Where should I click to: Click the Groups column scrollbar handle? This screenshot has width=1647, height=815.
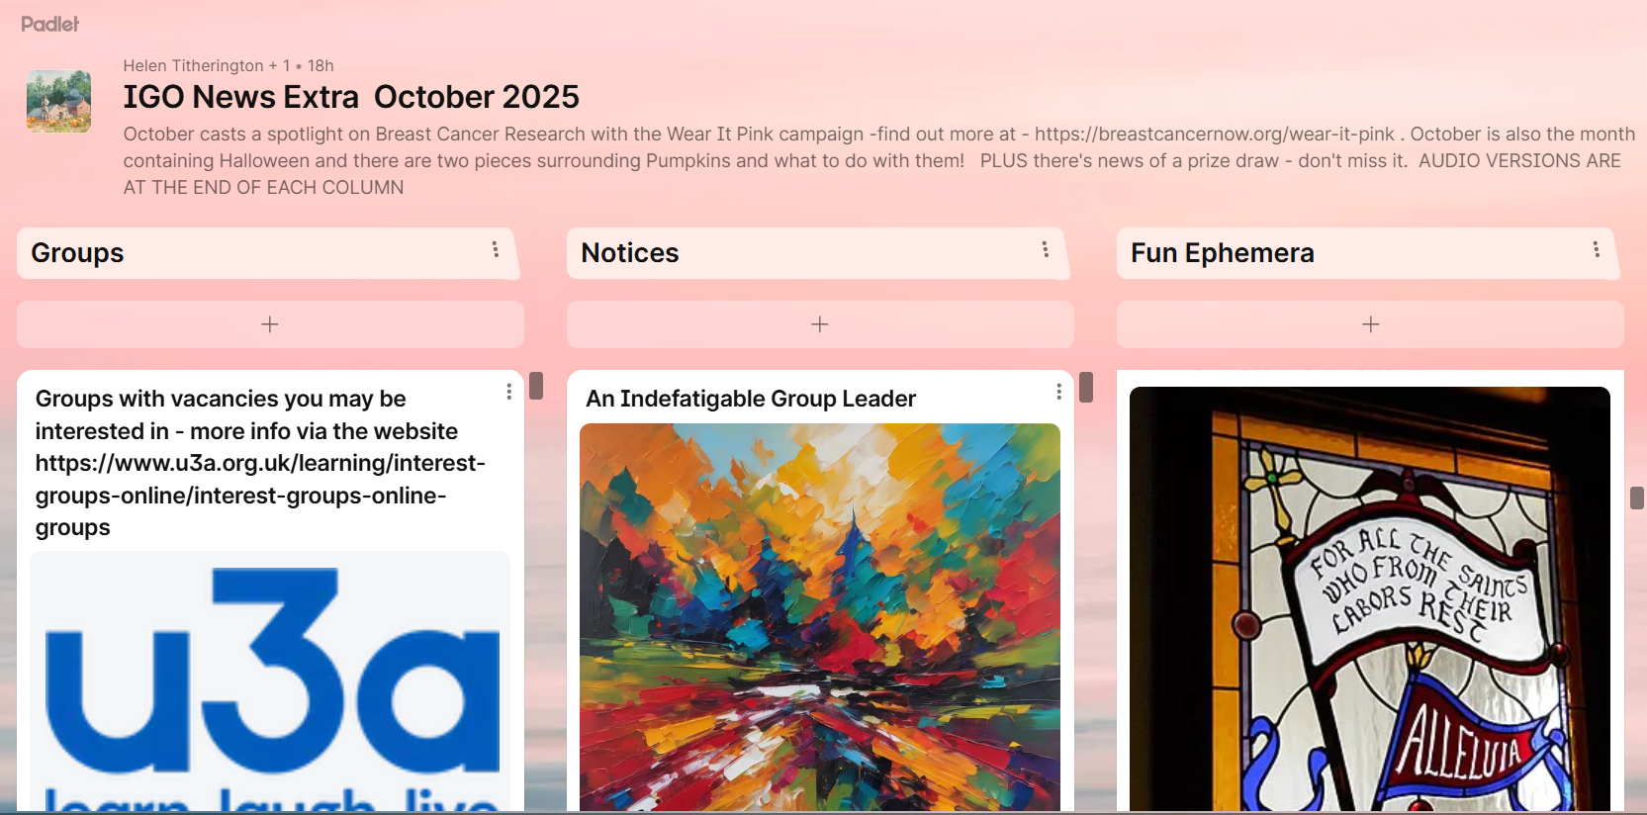pos(536,386)
